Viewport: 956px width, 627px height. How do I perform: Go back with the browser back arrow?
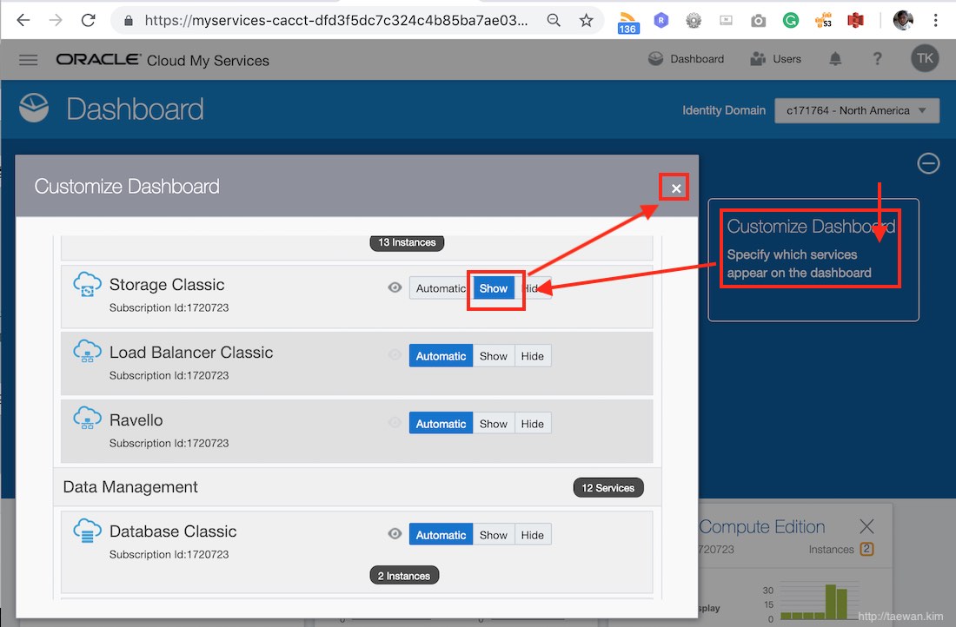23,20
